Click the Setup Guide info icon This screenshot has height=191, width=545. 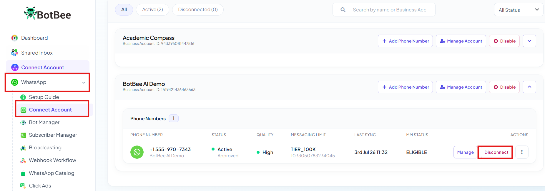click(x=23, y=97)
